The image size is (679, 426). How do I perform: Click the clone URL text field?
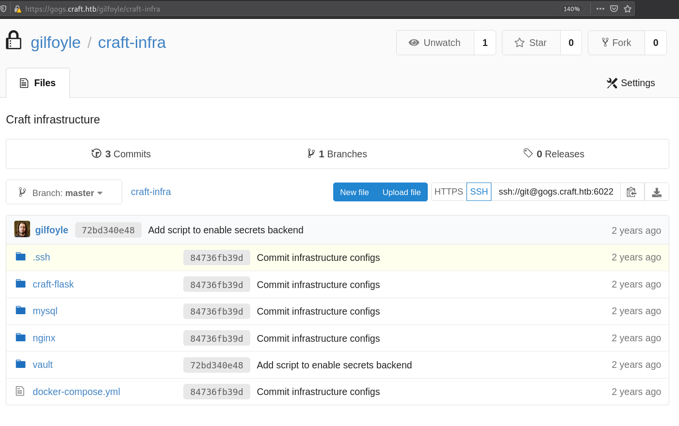tap(556, 192)
